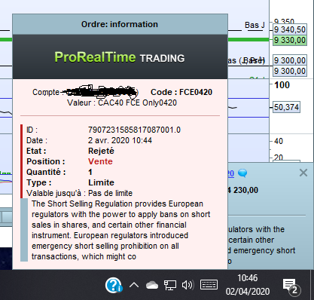
Task: Click the 'Ordre: information' title bar
Action: click(x=120, y=24)
